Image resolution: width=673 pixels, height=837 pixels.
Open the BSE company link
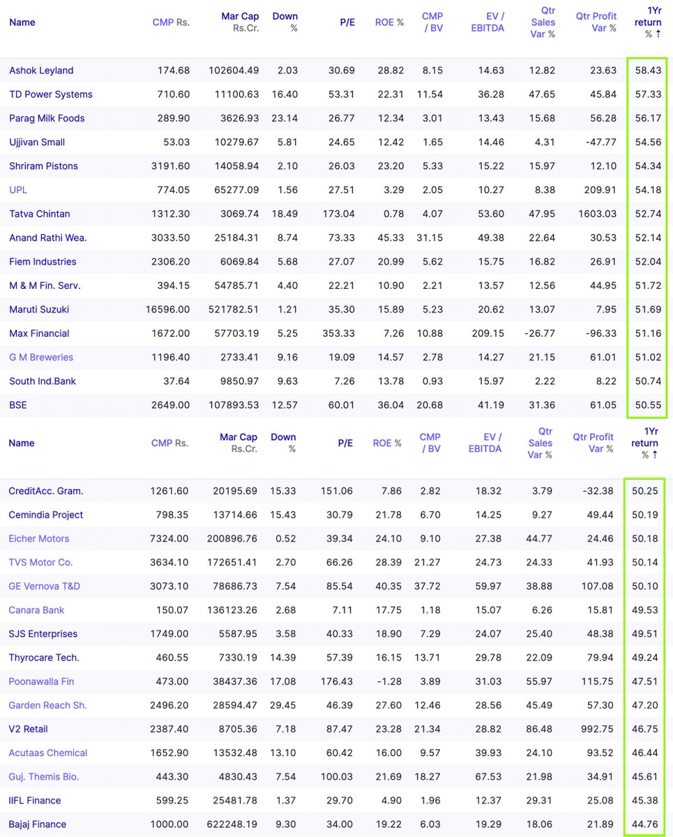(18, 405)
